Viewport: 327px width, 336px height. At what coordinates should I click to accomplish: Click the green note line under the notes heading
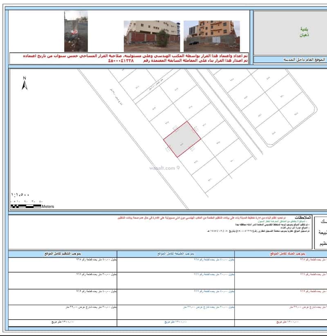tap(282, 221)
